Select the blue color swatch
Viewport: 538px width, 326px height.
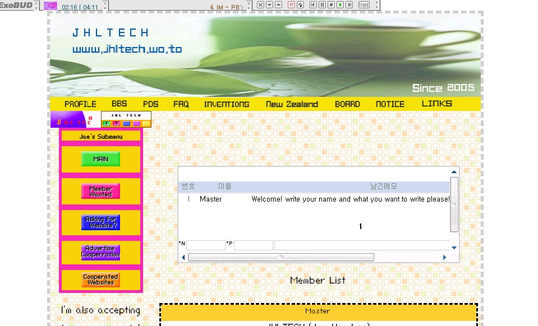(x=126, y=124)
